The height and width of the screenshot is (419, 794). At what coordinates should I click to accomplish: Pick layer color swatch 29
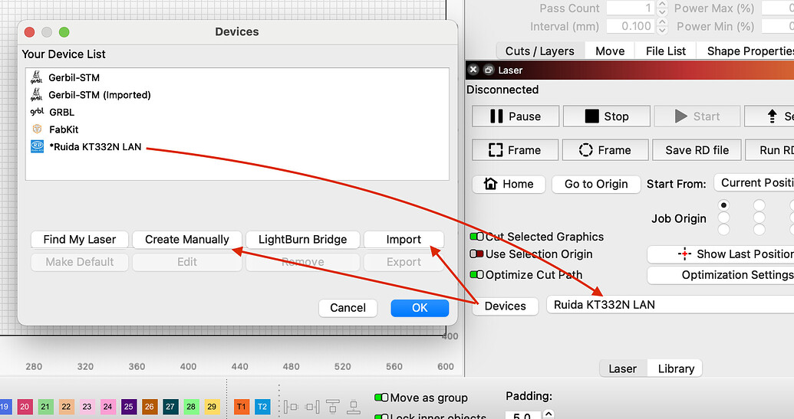[x=212, y=407]
